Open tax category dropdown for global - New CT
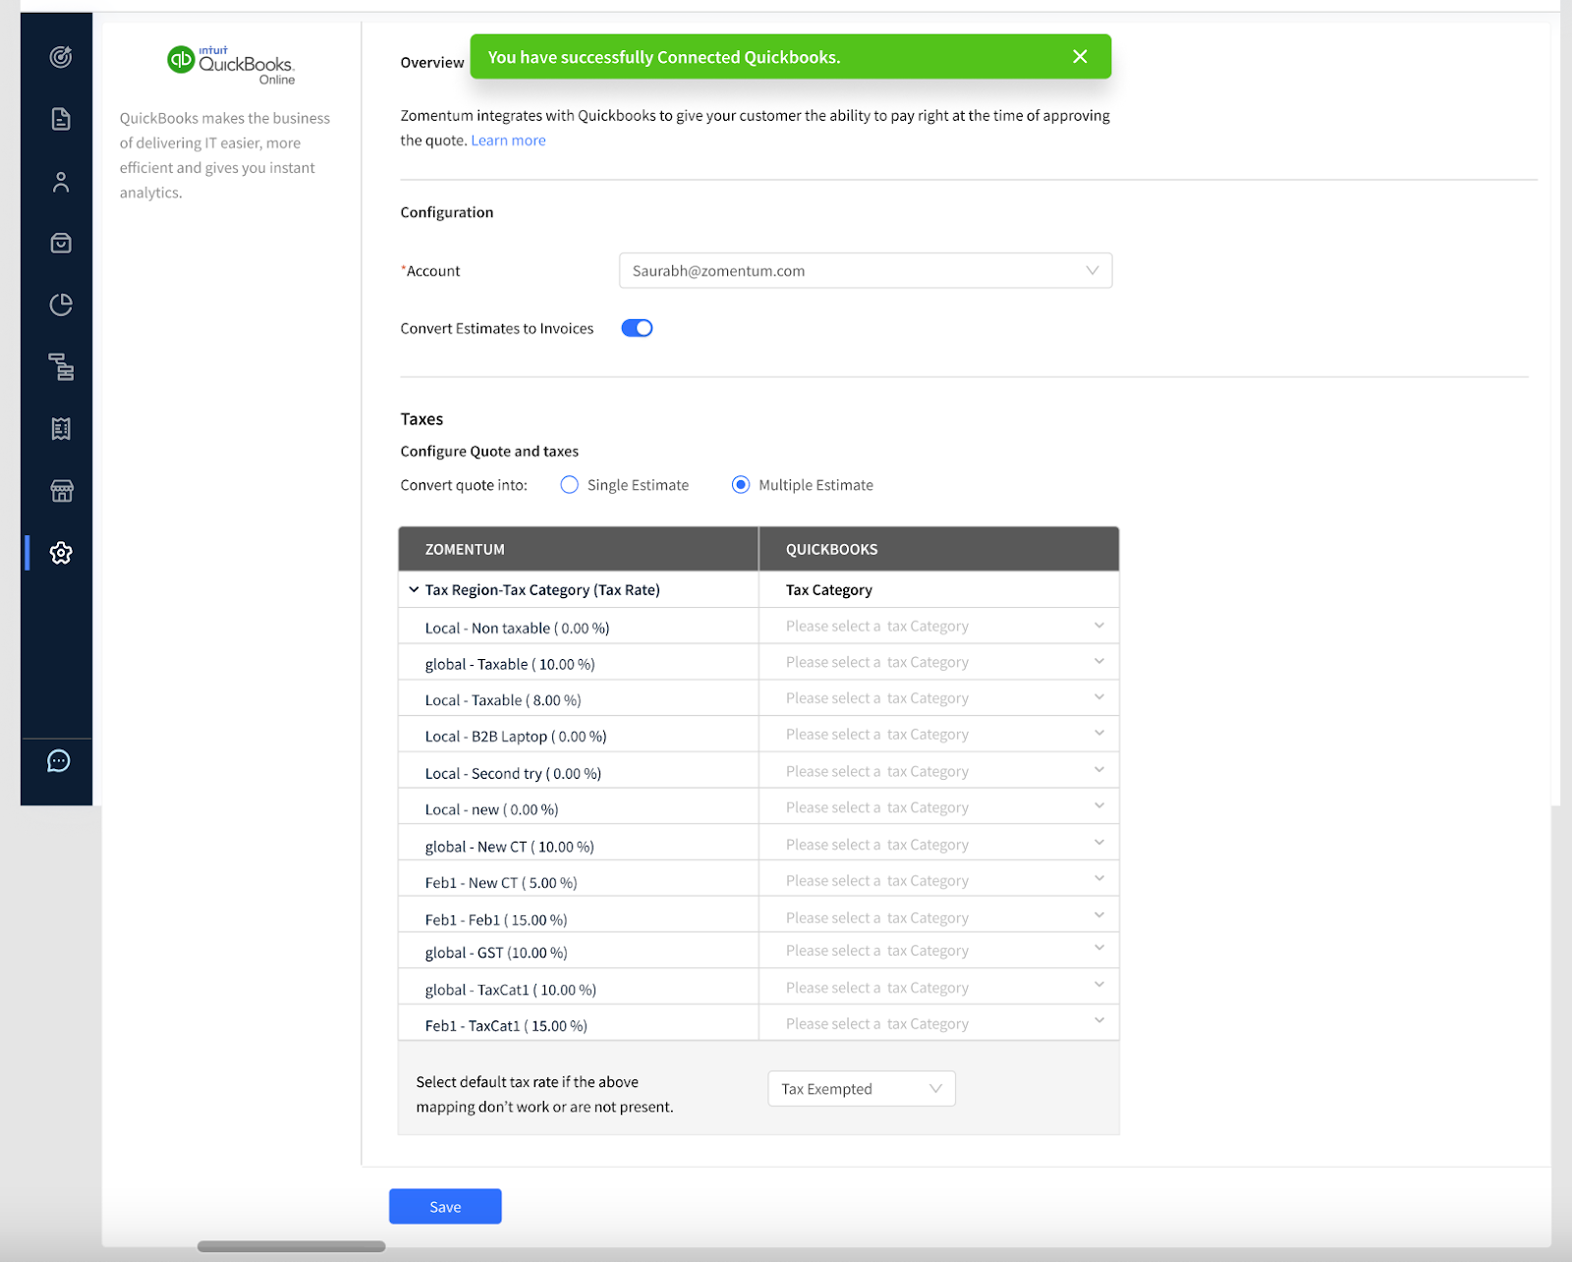1572x1262 pixels. click(939, 844)
